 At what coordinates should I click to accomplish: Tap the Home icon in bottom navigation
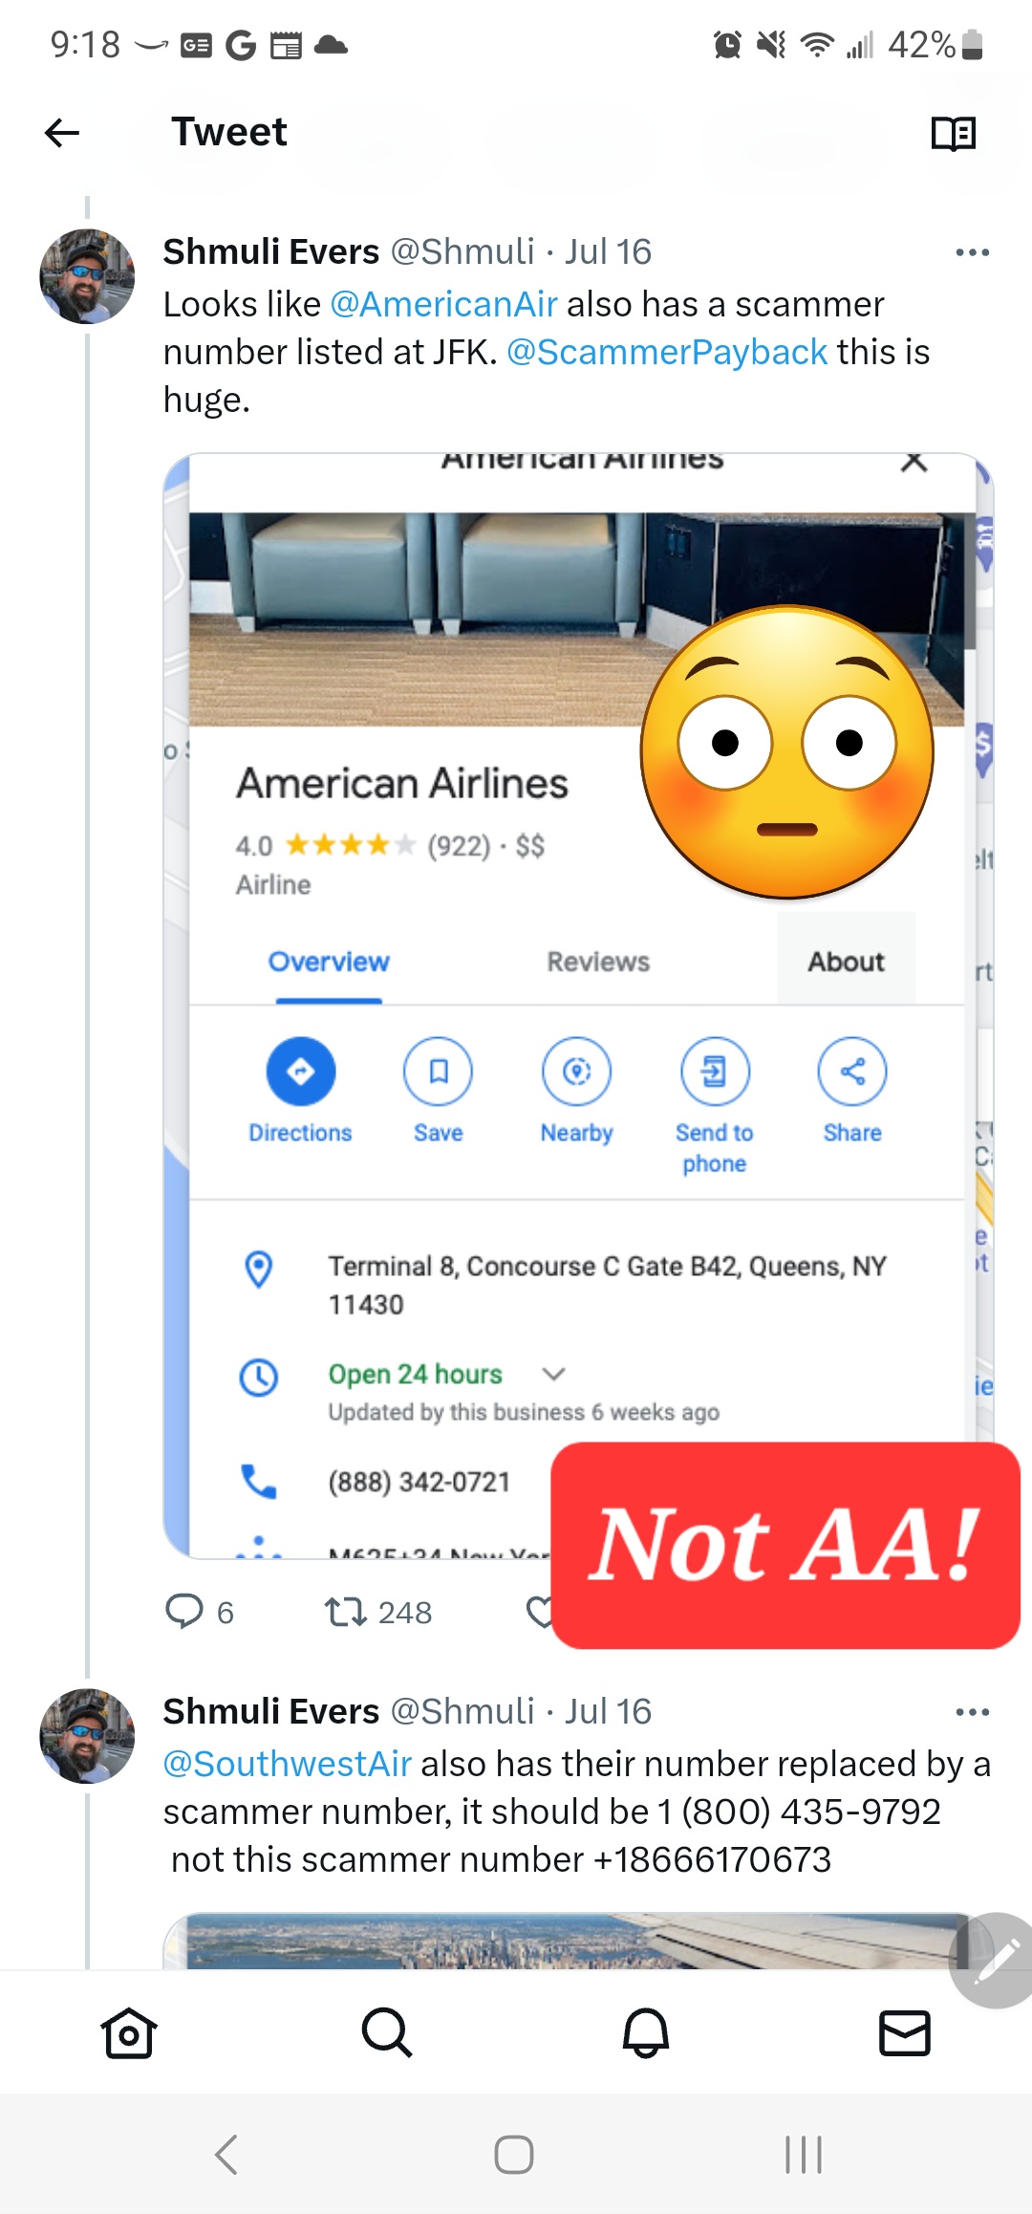coord(129,2031)
